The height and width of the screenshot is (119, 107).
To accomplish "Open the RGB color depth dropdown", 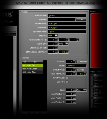I will pyautogui.click(x=64, y=44).
